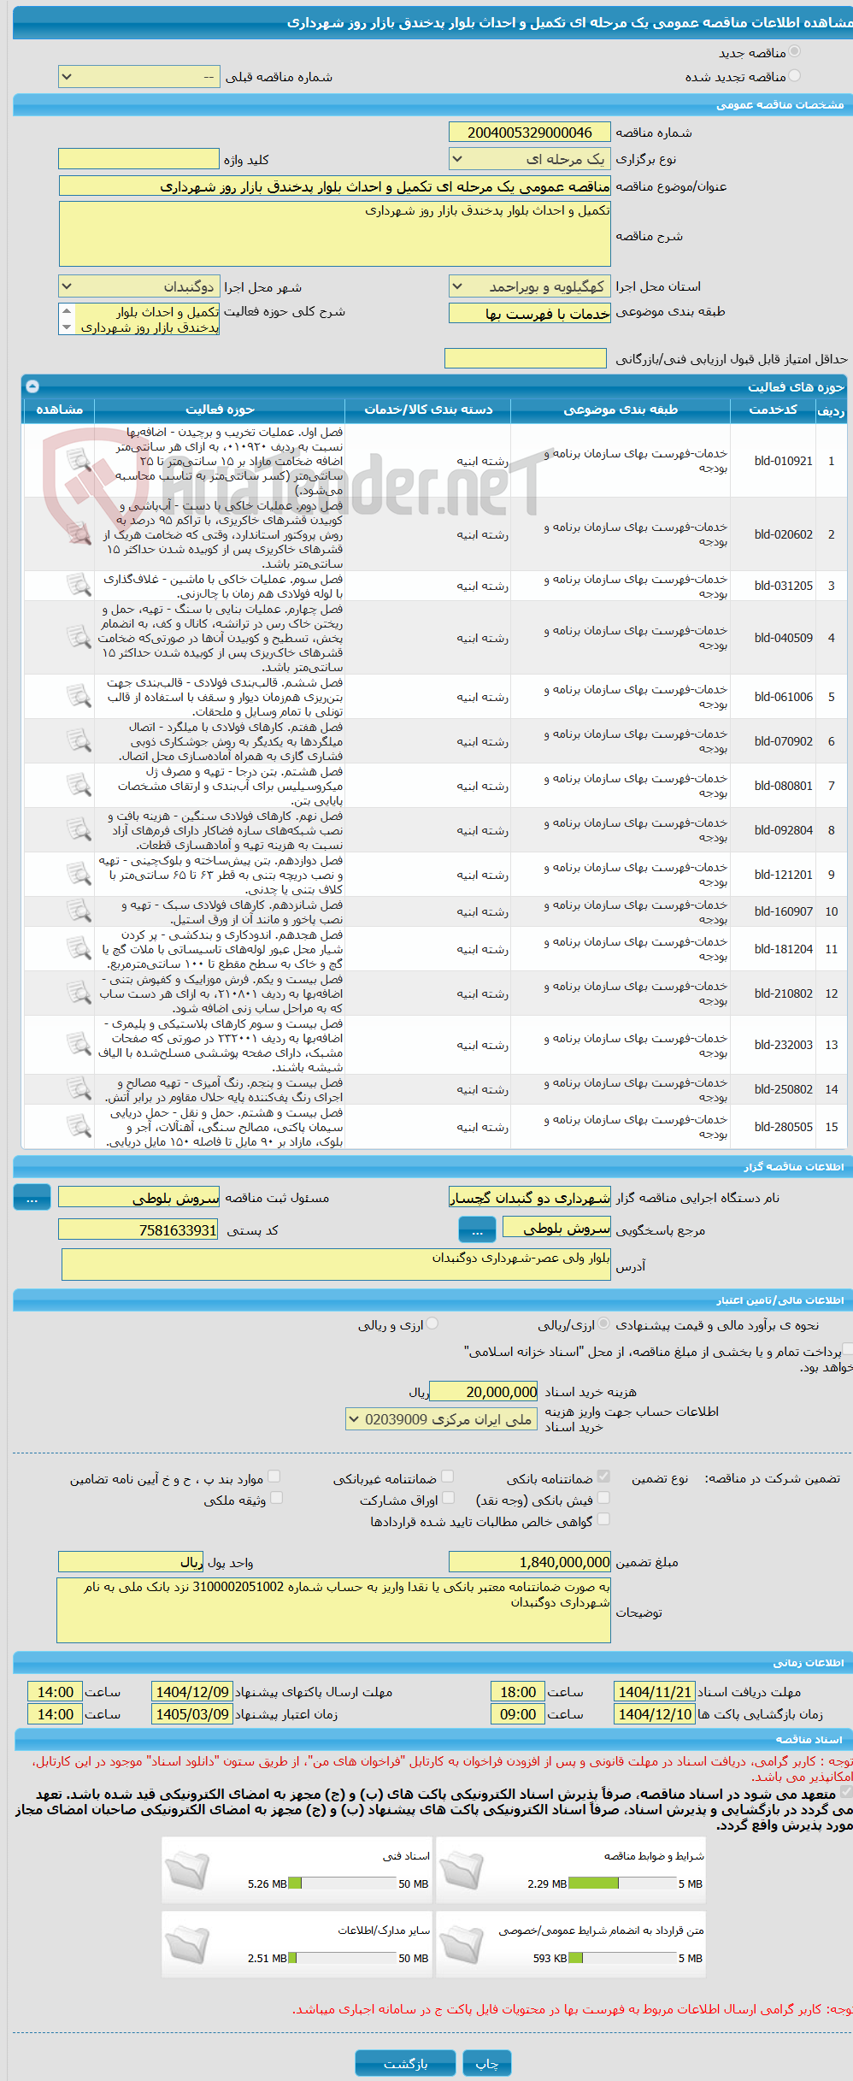
Task: Click the هزینه خرید اسناد amount field
Action: (483, 1392)
